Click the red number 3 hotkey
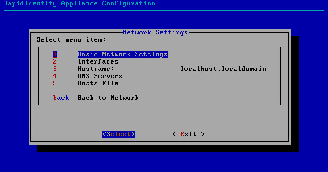Image resolution: width=328 pixels, height=172 pixels. (x=55, y=69)
